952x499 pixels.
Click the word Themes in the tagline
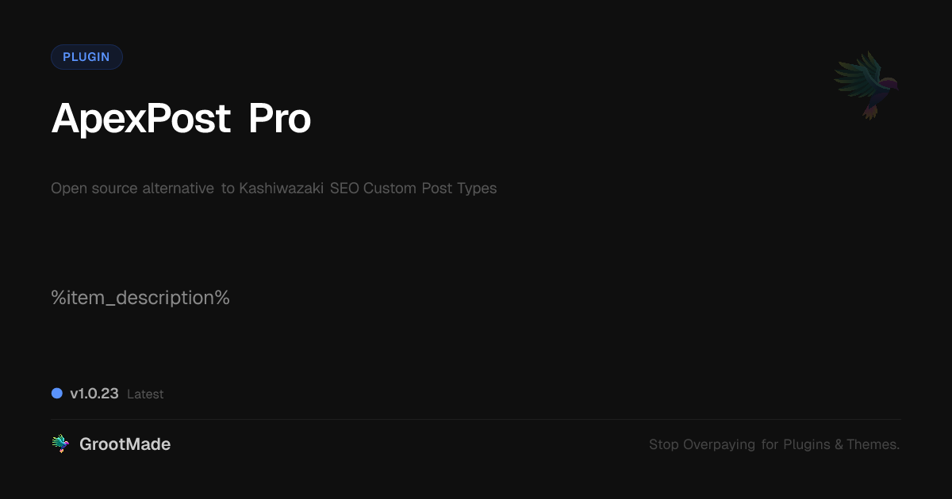[x=873, y=444]
